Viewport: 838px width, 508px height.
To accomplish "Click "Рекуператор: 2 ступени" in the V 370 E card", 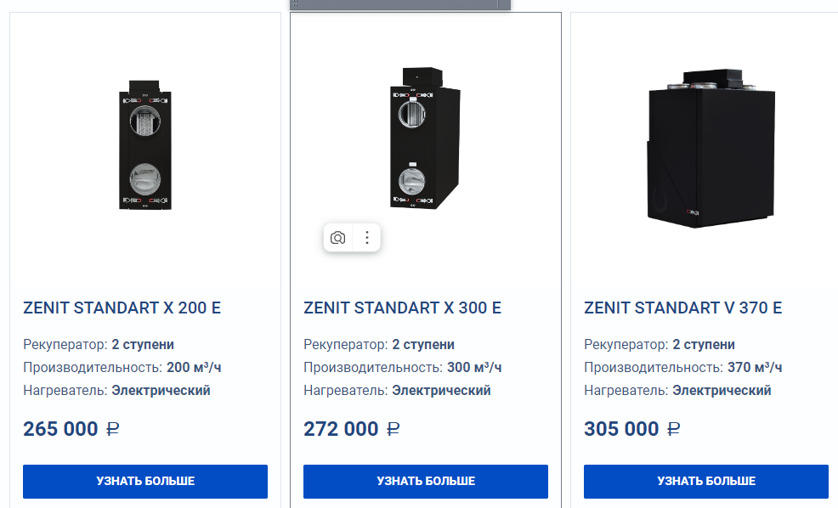I will click(x=660, y=345).
